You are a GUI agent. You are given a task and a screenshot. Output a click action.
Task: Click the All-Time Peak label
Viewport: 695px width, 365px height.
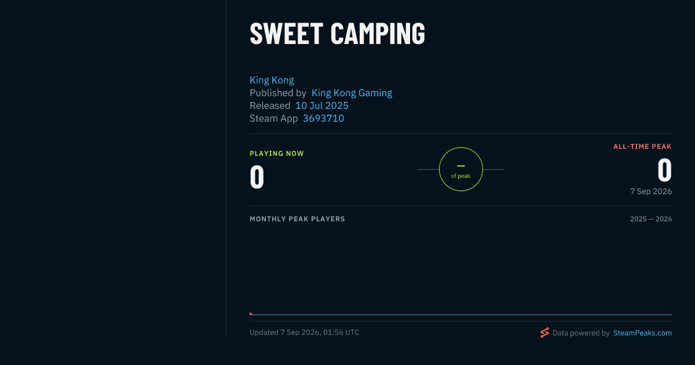coord(642,147)
